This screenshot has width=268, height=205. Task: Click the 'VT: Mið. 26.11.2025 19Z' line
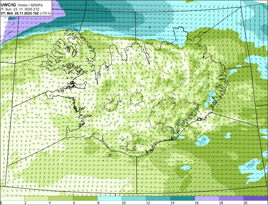(20, 13)
